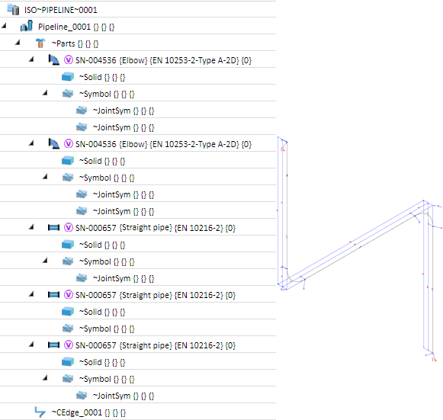Collapse the first SN-004536 Elbow node
Screen dimensions: 443x420
click(31, 59)
